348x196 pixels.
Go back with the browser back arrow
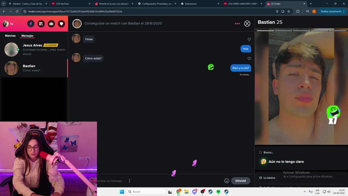[x=4, y=11]
